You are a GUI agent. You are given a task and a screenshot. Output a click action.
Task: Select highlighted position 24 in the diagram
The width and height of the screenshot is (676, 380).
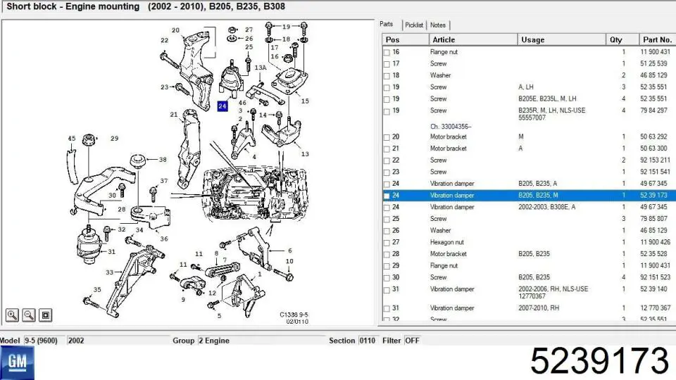click(223, 106)
